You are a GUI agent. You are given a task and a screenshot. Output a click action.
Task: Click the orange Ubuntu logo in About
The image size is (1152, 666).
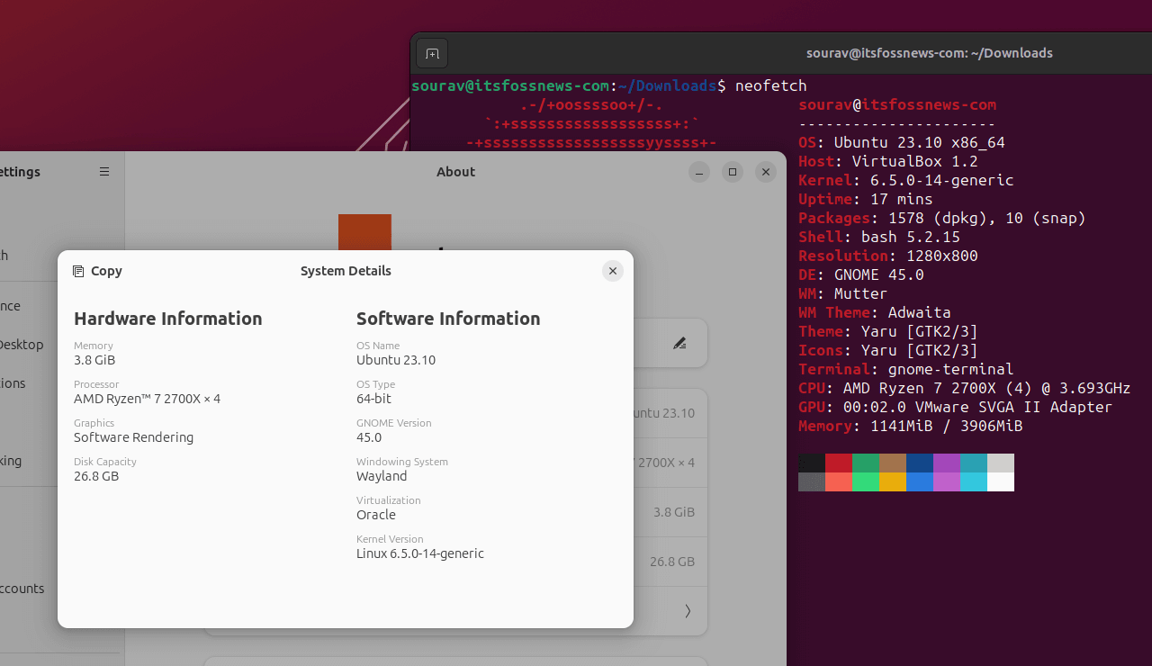point(364,231)
